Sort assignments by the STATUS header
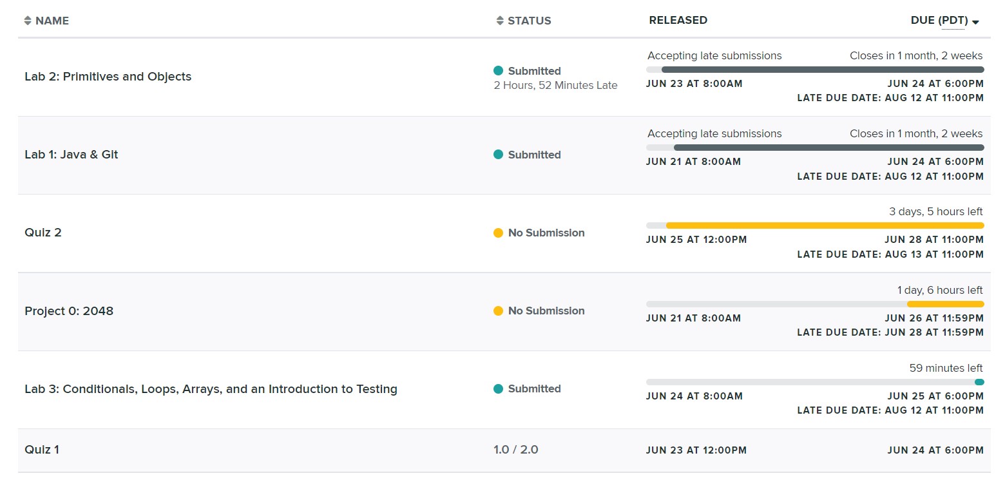Image resolution: width=1005 pixels, height=480 pixels. [529, 21]
